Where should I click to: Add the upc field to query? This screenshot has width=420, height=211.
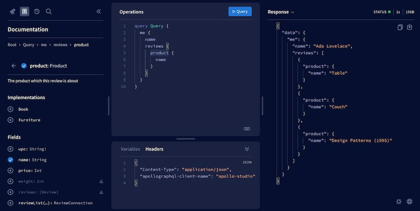point(10,149)
